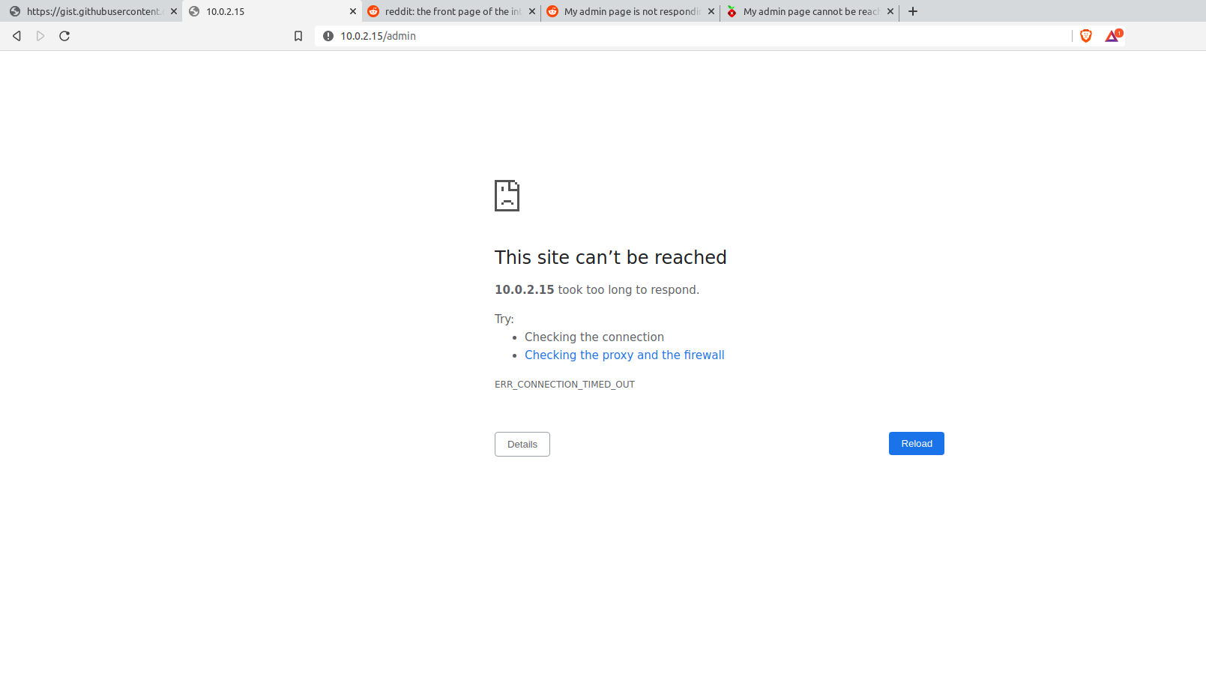Viewport: 1206px width, 692px height.
Task: Reload page with toolbar refresh icon
Action: click(x=64, y=36)
